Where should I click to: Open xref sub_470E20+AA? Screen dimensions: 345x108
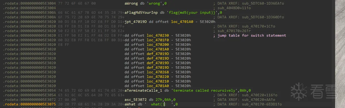[258, 100]
